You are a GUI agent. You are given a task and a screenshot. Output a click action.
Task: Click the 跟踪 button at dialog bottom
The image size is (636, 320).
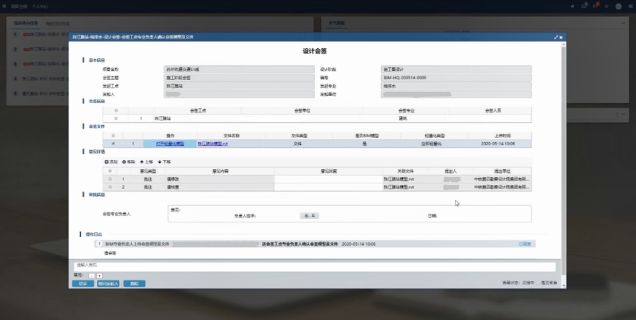(x=134, y=284)
